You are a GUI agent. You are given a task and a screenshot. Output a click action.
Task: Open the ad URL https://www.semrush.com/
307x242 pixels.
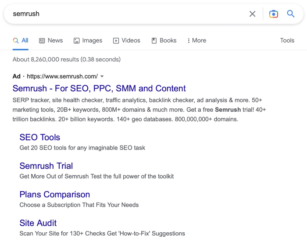[x=62, y=76]
